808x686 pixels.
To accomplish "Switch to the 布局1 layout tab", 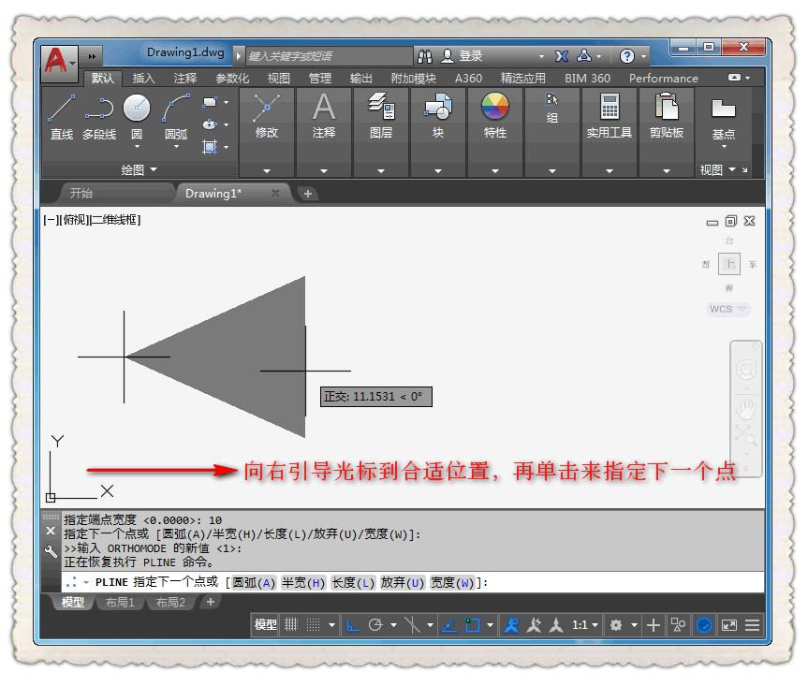I will point(120,603).
